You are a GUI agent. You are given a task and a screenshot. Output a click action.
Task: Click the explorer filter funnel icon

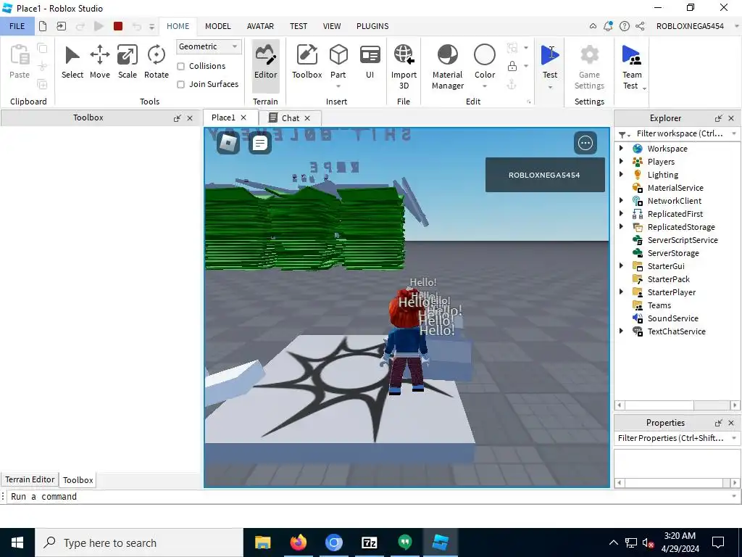(x=622, y=134)
